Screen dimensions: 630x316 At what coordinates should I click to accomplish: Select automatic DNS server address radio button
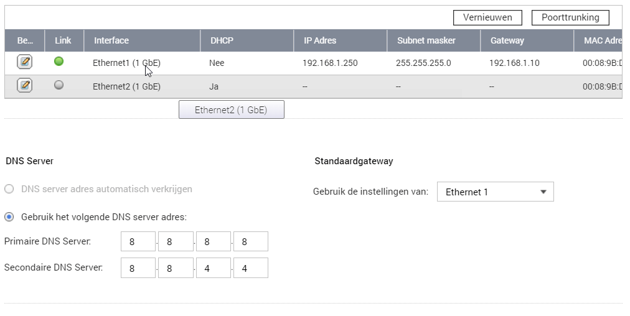9,189
